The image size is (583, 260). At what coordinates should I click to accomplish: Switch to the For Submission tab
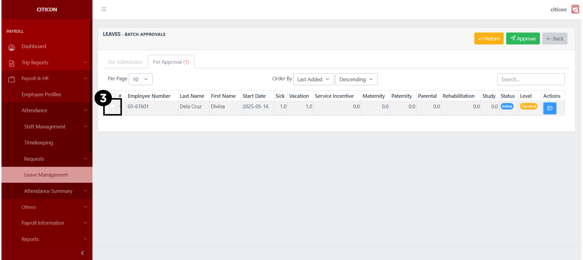(125, 62)
